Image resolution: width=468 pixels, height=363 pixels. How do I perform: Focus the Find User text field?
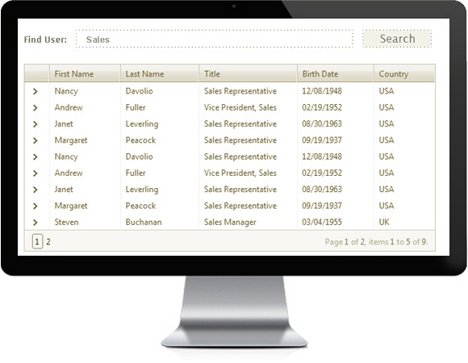point(215,39)
